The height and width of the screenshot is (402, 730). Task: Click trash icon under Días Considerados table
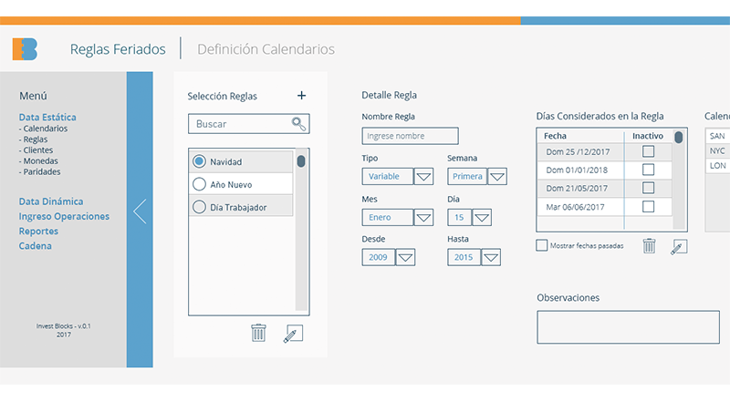coord(649,245)
